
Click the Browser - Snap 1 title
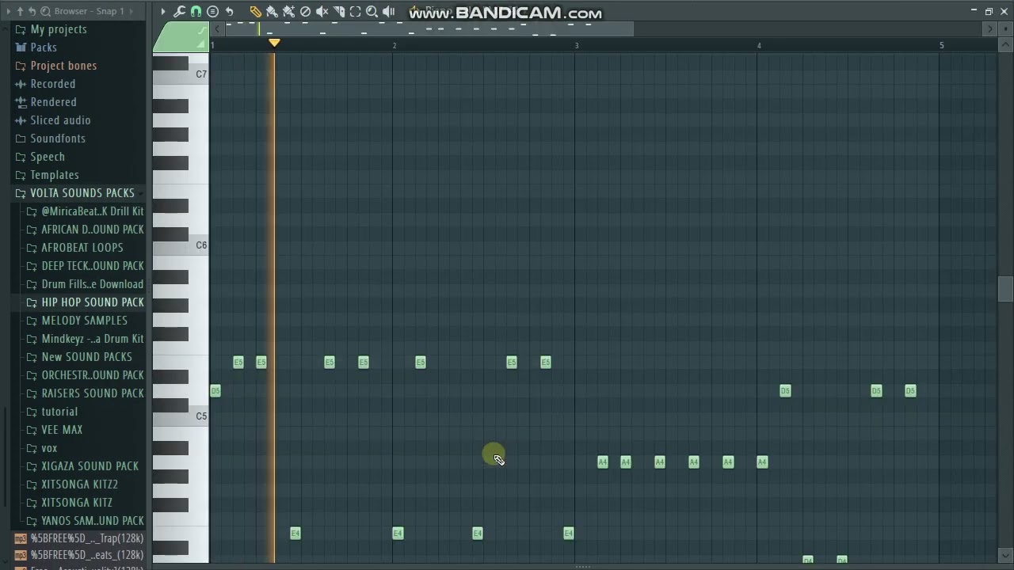click(x=90, y=11)
